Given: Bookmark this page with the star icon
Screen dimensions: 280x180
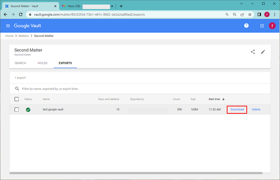Looking at the screenshot, I should pos(250,14).
